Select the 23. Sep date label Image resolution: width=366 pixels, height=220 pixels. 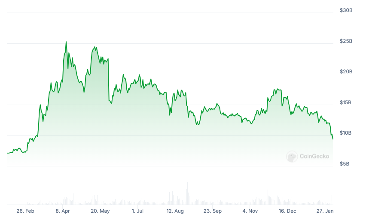pyautogui.click(x=213, y=211)
